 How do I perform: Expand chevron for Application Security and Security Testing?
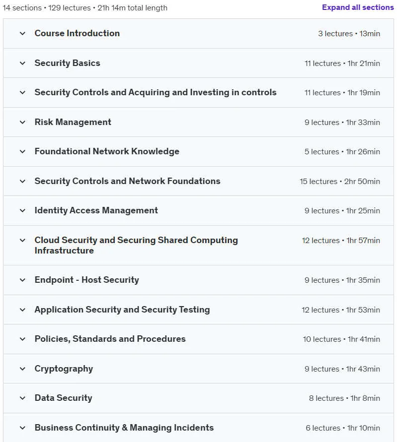pos(22,310)
